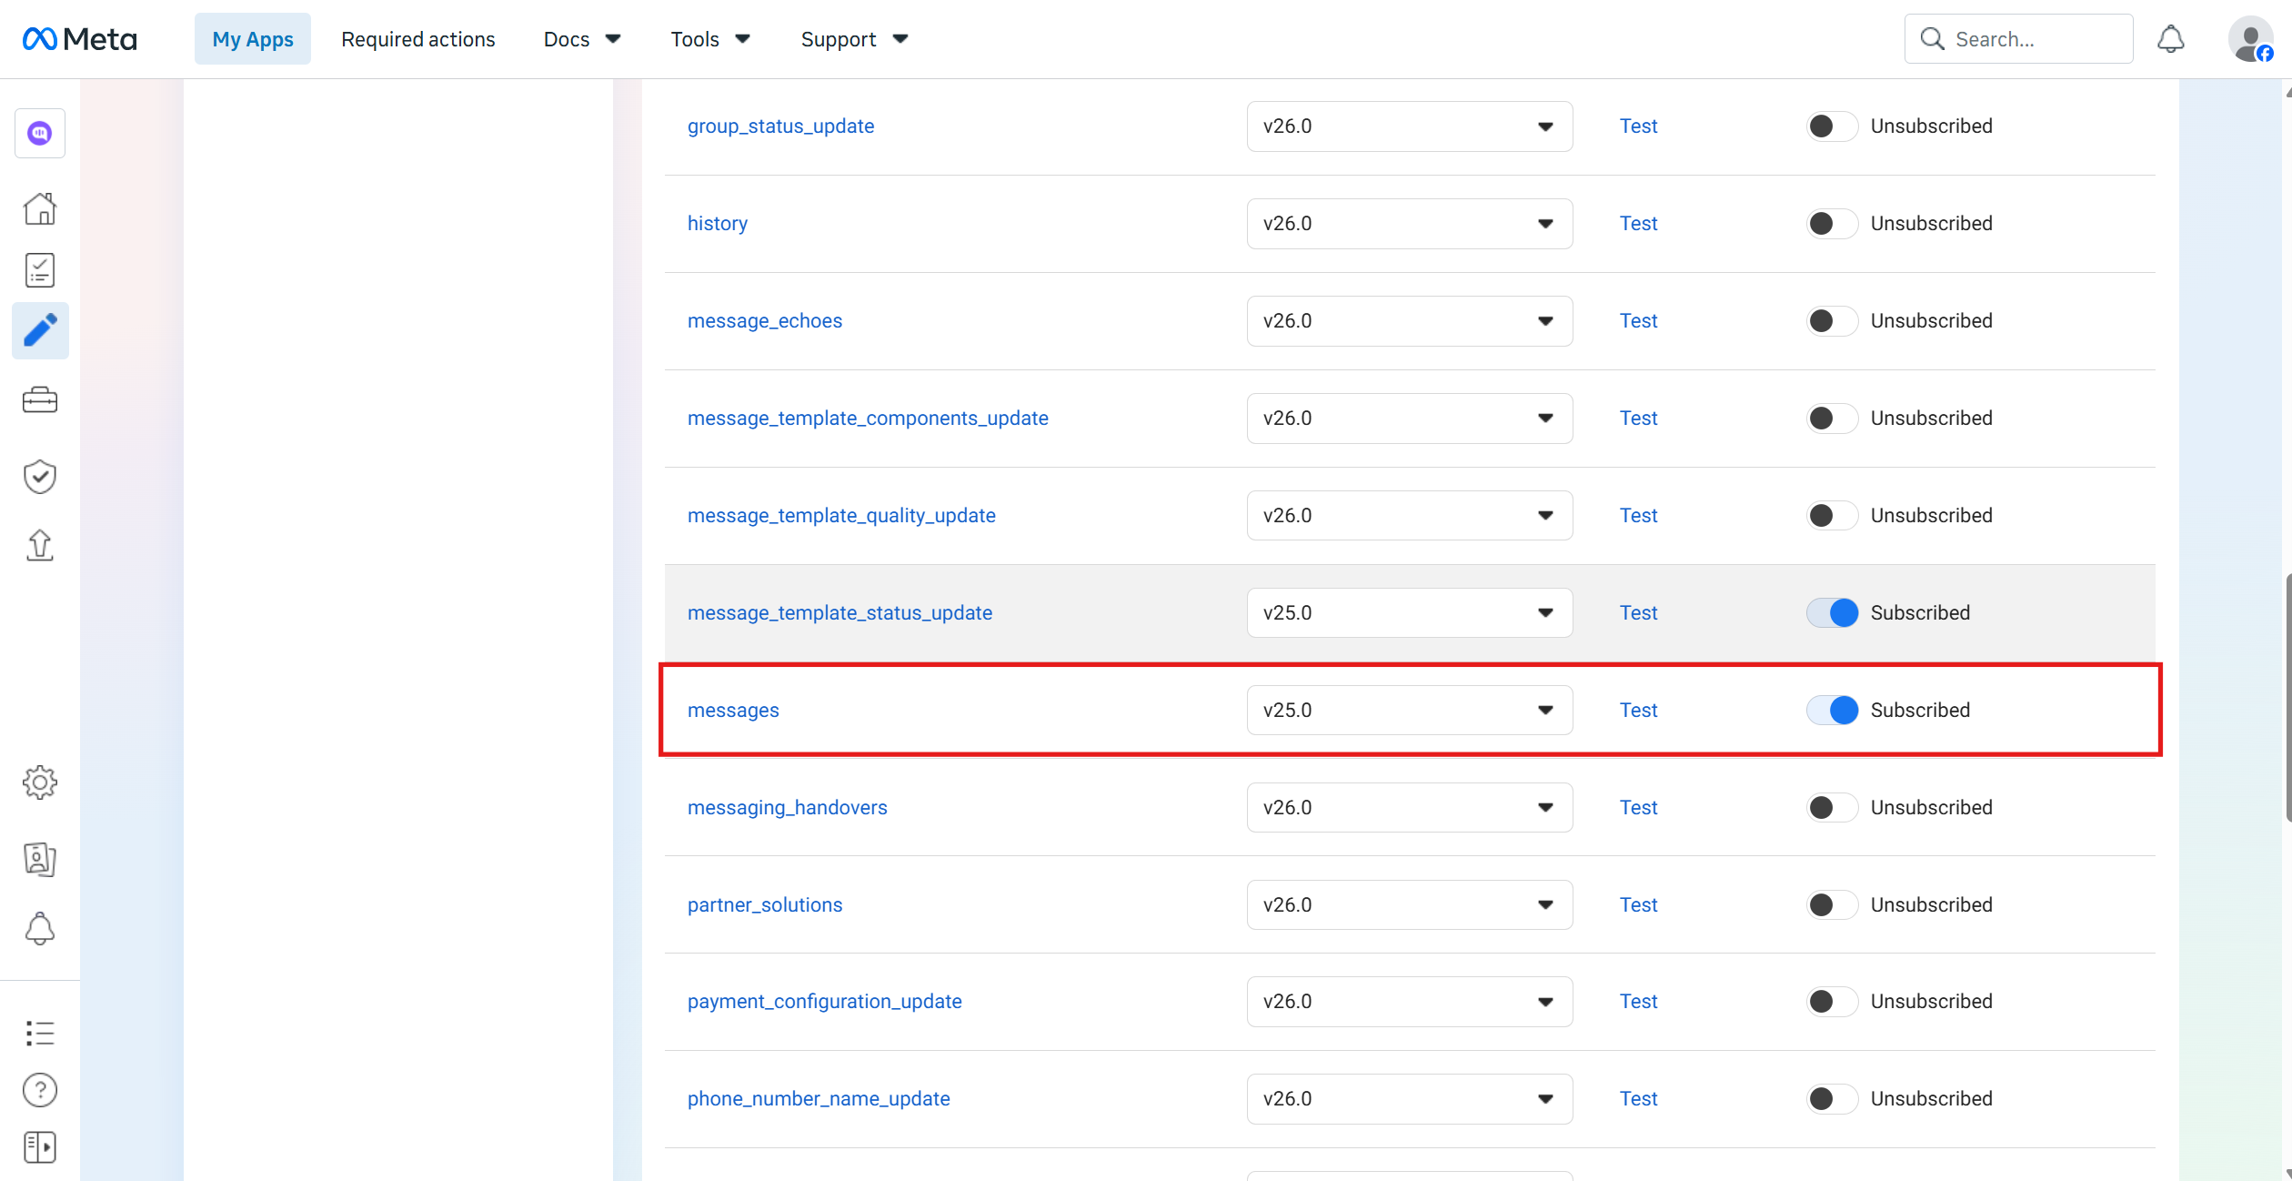Open the shield checkmark icon
The image size is (2292, 1181).
(40, 476)
